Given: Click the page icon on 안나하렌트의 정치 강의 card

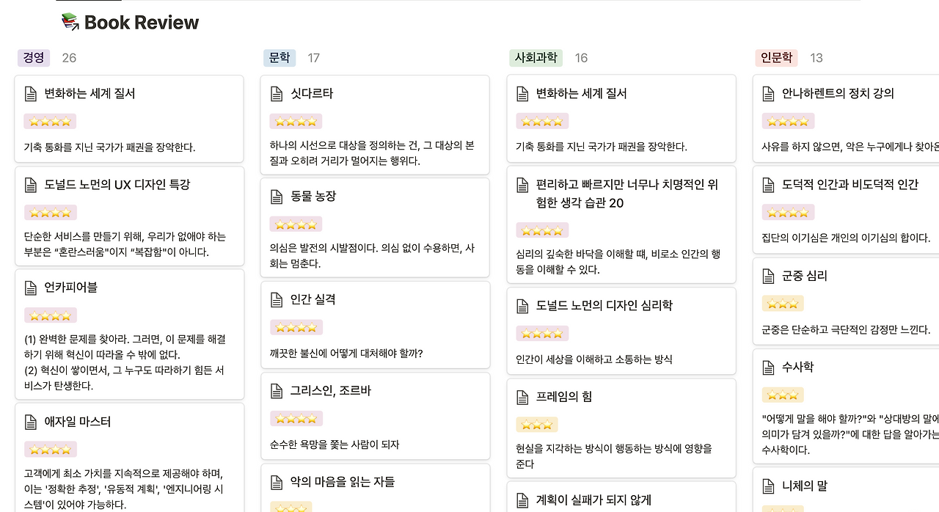Looking at the screenshot, I should coord(767,94).
